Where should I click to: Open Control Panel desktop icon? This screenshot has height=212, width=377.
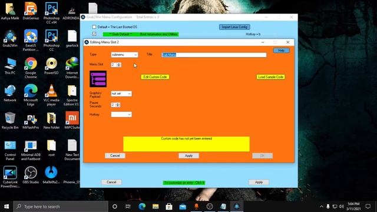[10, 150]
